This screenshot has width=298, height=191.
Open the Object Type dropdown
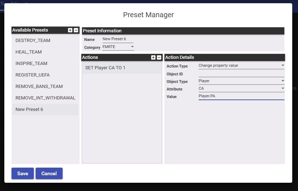[241, 81]
